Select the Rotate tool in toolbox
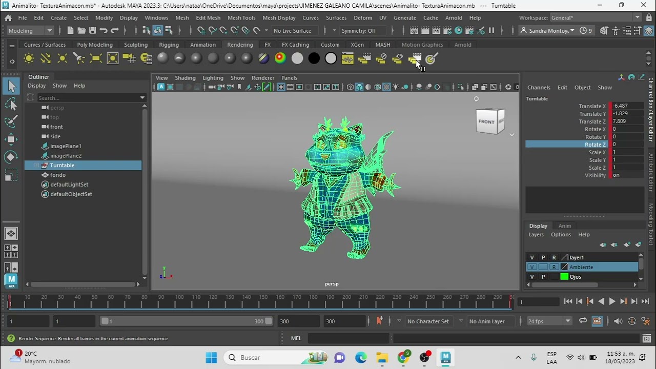 tap(11, 157)
